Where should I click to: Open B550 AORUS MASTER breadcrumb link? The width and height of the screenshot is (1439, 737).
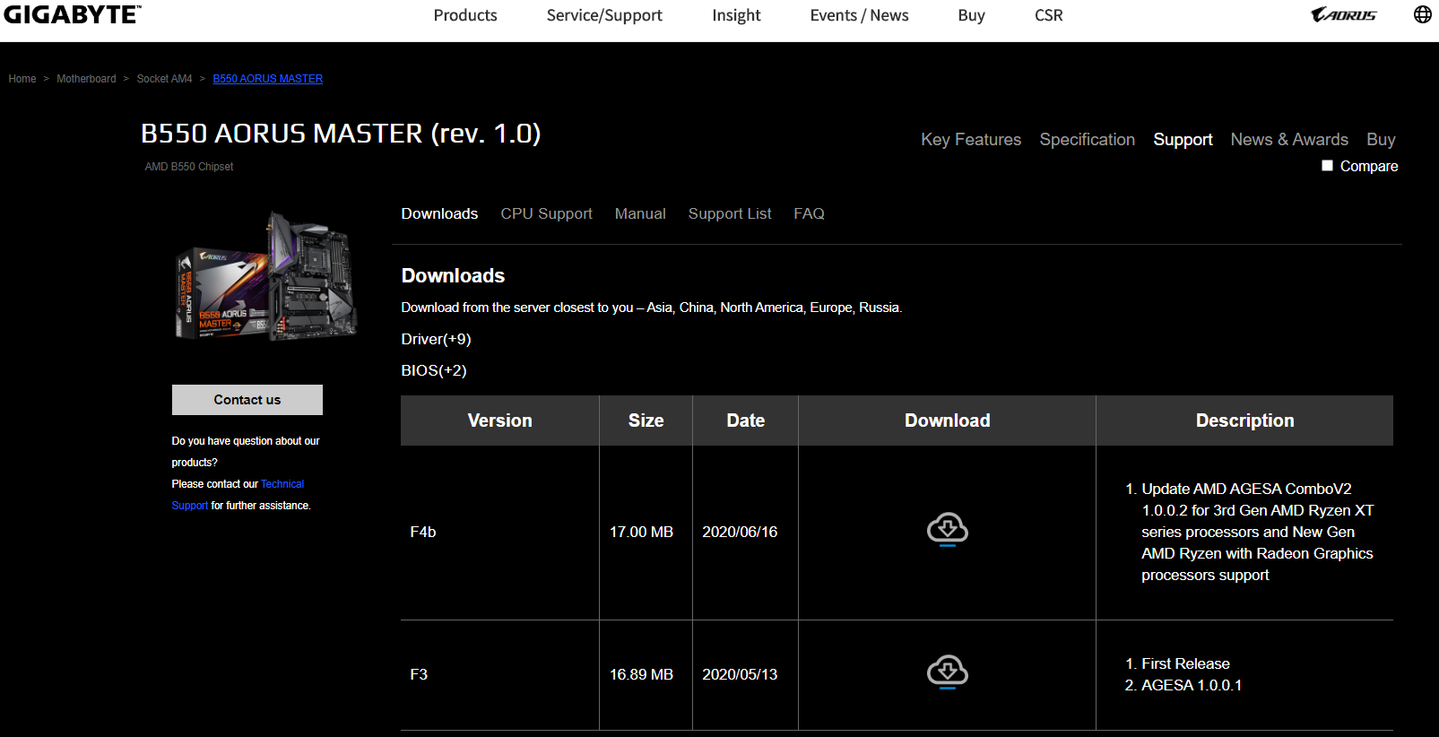click(268, 79)
